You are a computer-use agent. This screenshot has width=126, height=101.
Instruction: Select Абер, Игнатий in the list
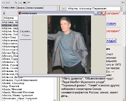pos(10,86)
